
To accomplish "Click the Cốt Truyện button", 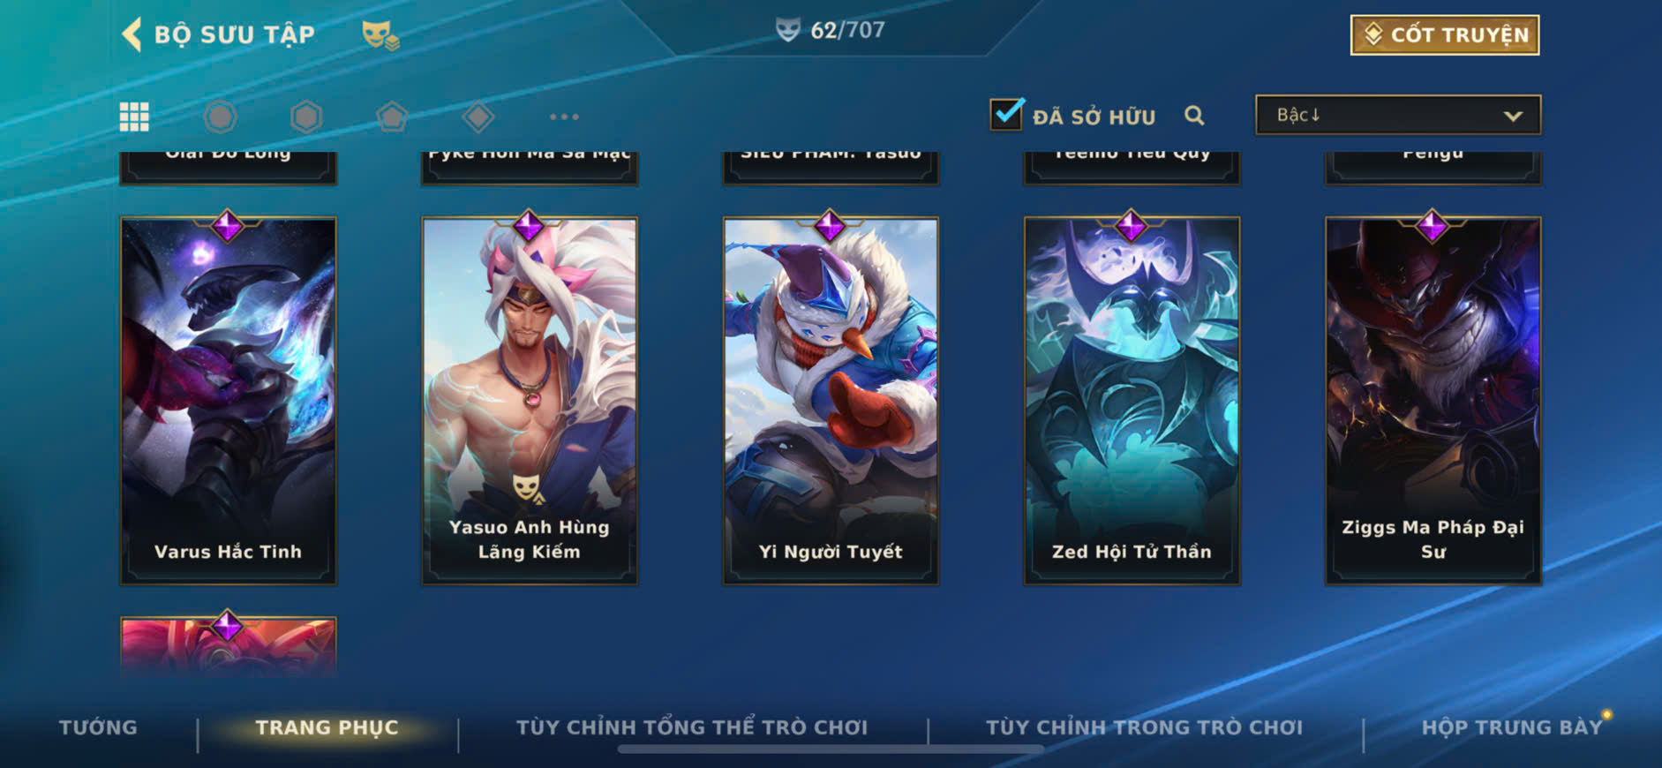I will pos(1445,34).
